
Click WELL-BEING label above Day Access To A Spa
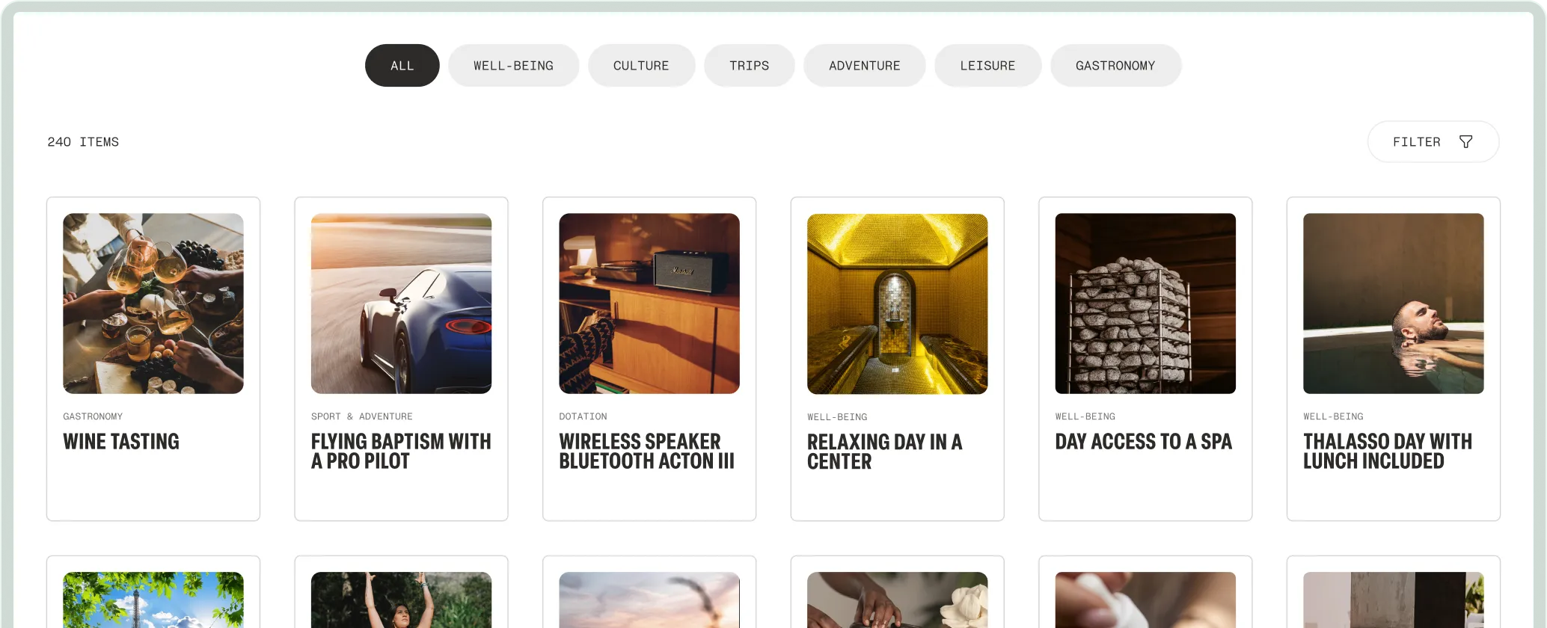pyautogui.click(x=1085, y=416)
